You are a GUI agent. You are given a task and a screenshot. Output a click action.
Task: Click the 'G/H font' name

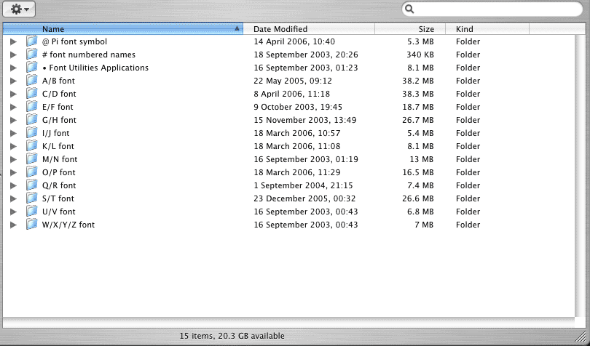click(59, 120)
